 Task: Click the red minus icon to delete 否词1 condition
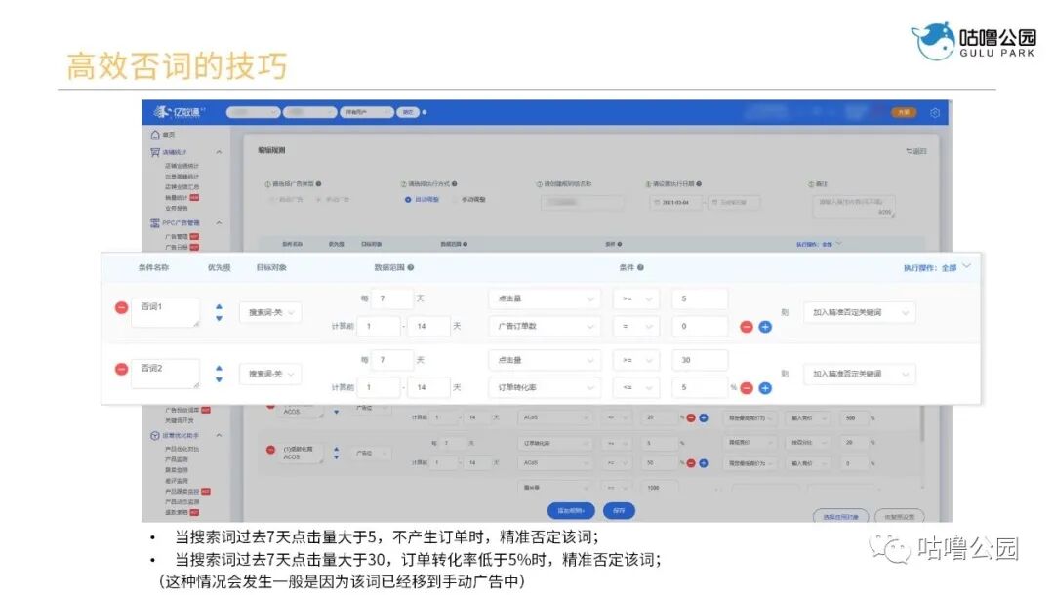click(x=122, y=308)
